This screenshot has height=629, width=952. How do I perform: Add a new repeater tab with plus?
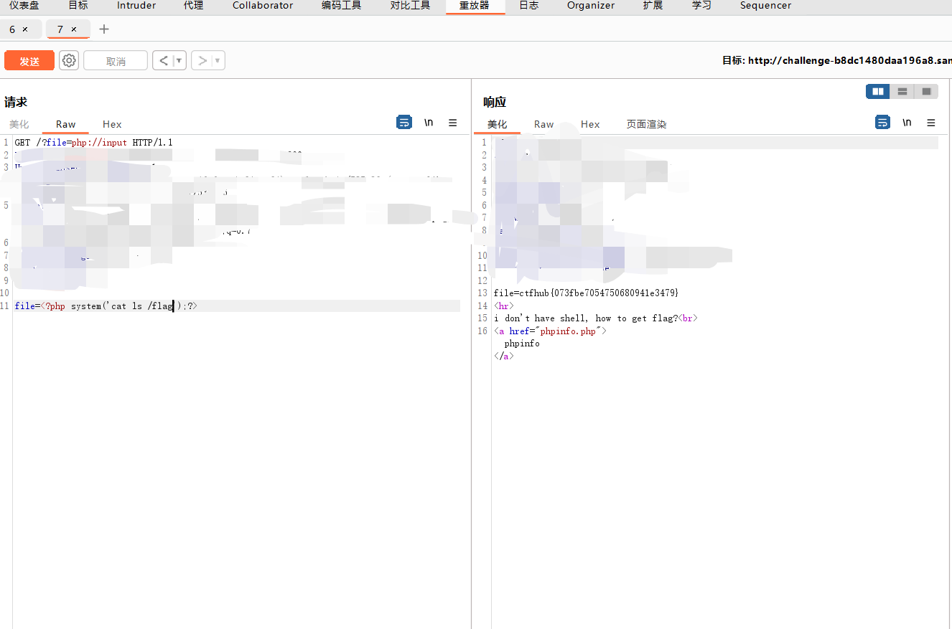click(104, 29)
